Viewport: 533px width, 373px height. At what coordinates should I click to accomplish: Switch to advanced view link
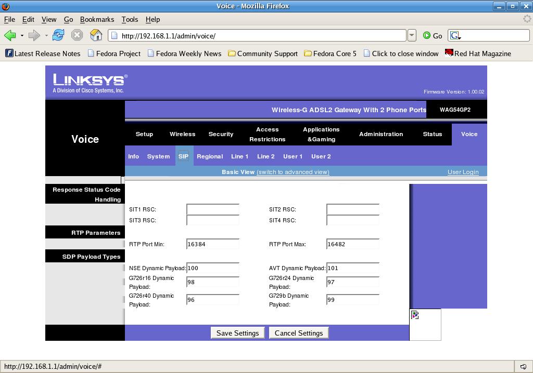coord(293,172)
